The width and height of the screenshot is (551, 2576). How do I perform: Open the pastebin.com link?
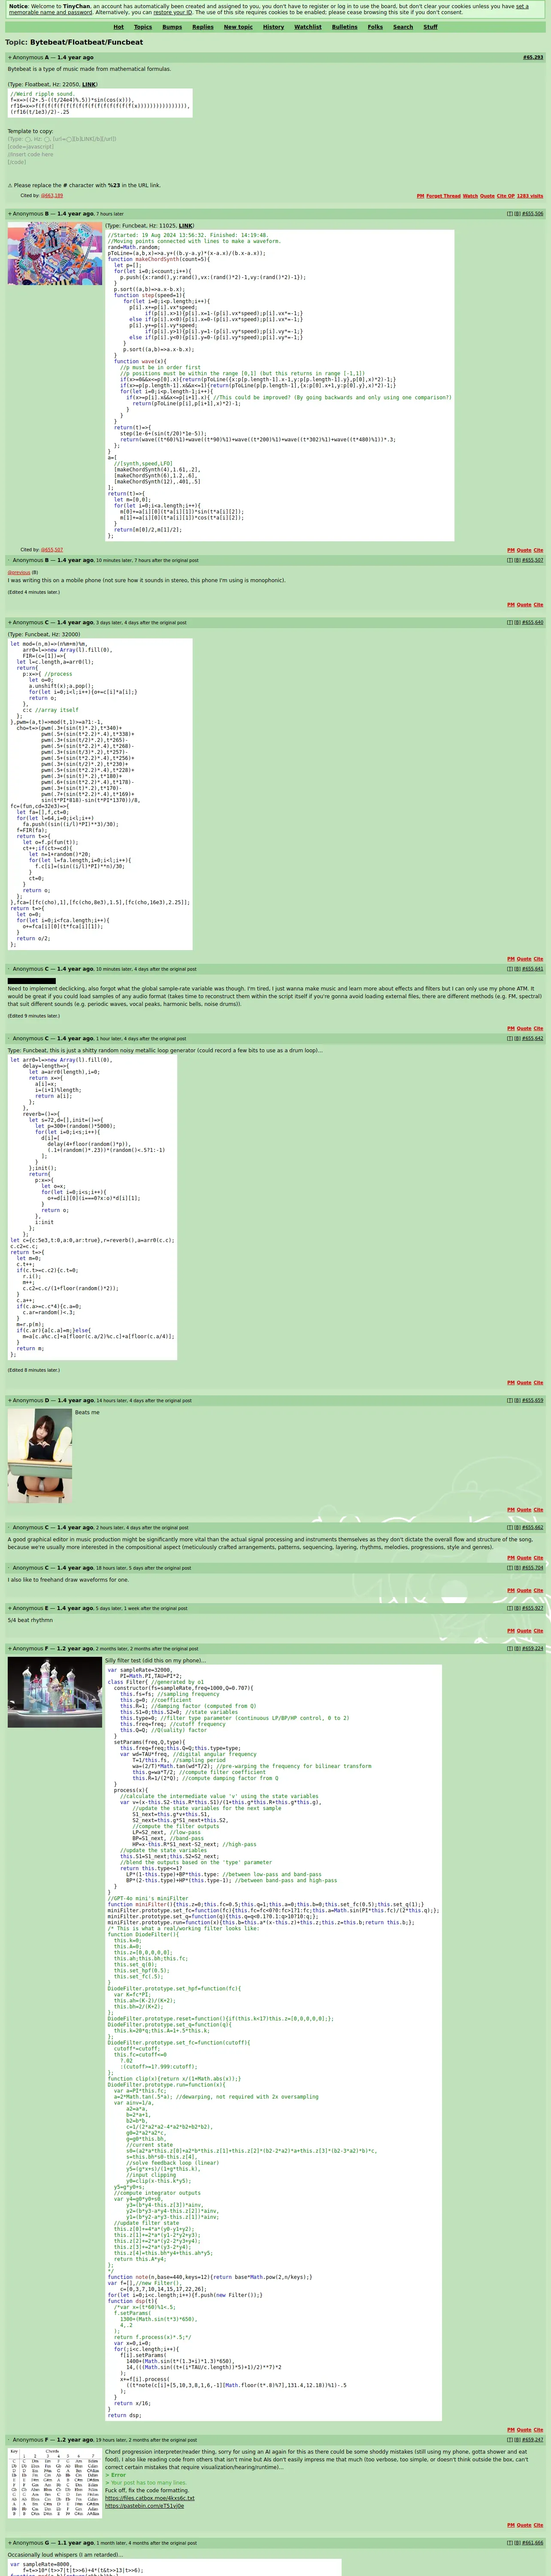[144, 2506]
